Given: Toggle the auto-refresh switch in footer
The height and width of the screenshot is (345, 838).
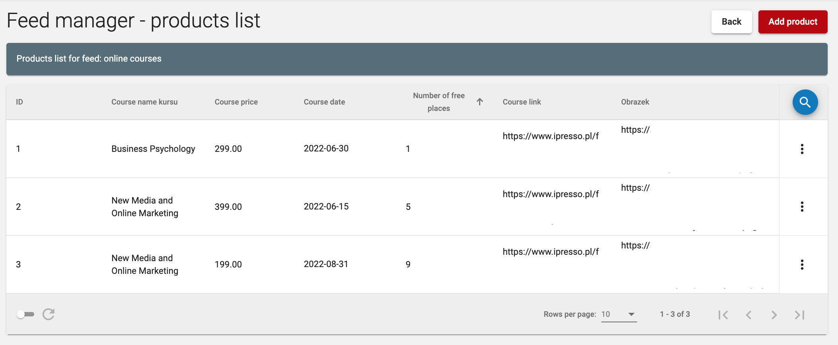Looking at the screenshot, I should 25,314.
